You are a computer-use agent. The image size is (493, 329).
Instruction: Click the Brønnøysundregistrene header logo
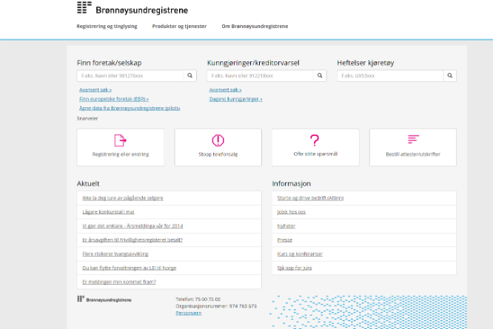tap(133, 8)
